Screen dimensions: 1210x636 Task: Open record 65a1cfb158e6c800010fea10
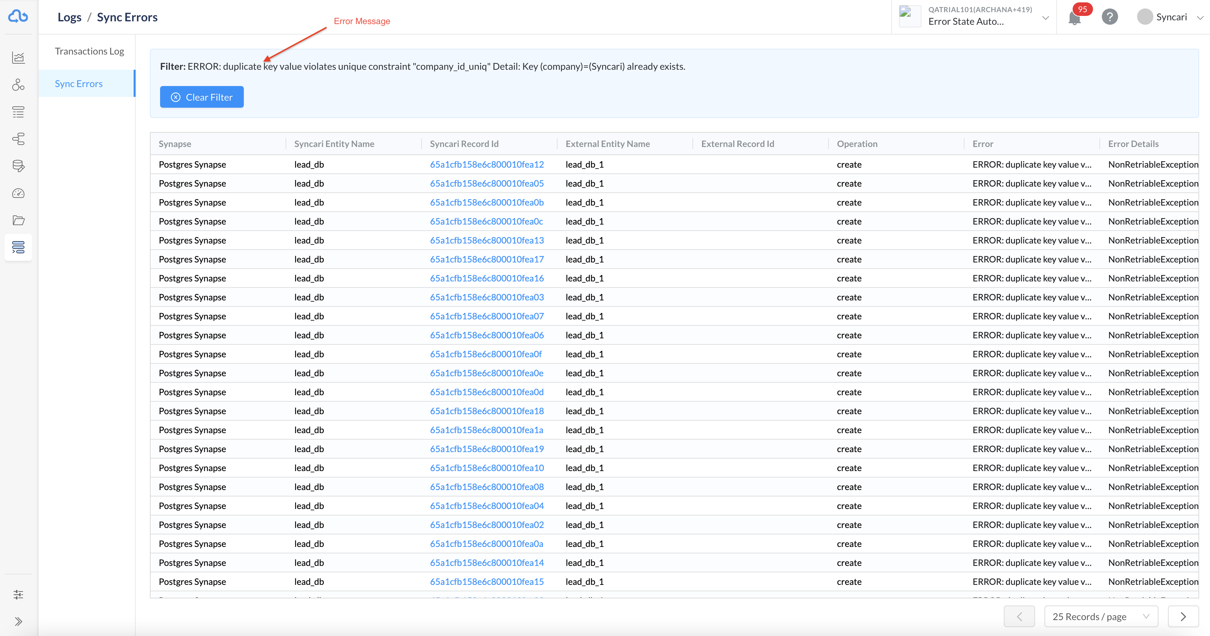(x=487, y=468)
